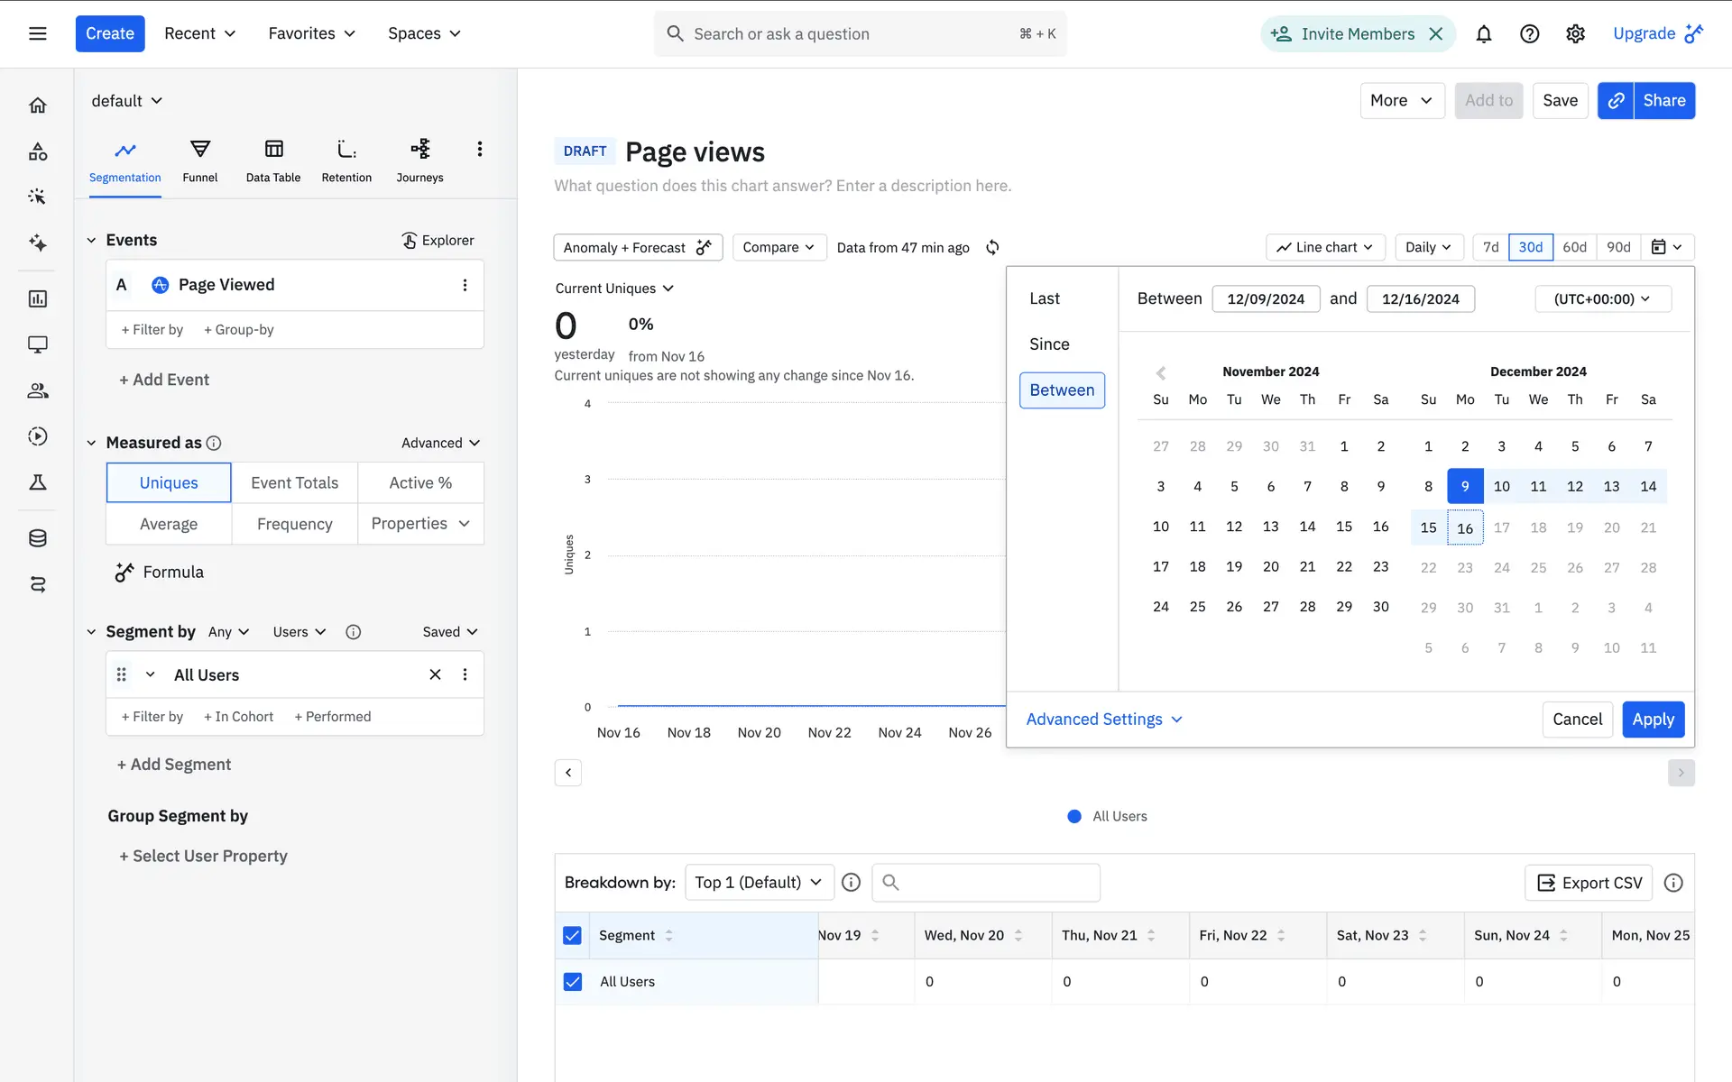The image size is (1732, 1082).
Task: Open the notifications bell
Action: [x=1483, y=34]
